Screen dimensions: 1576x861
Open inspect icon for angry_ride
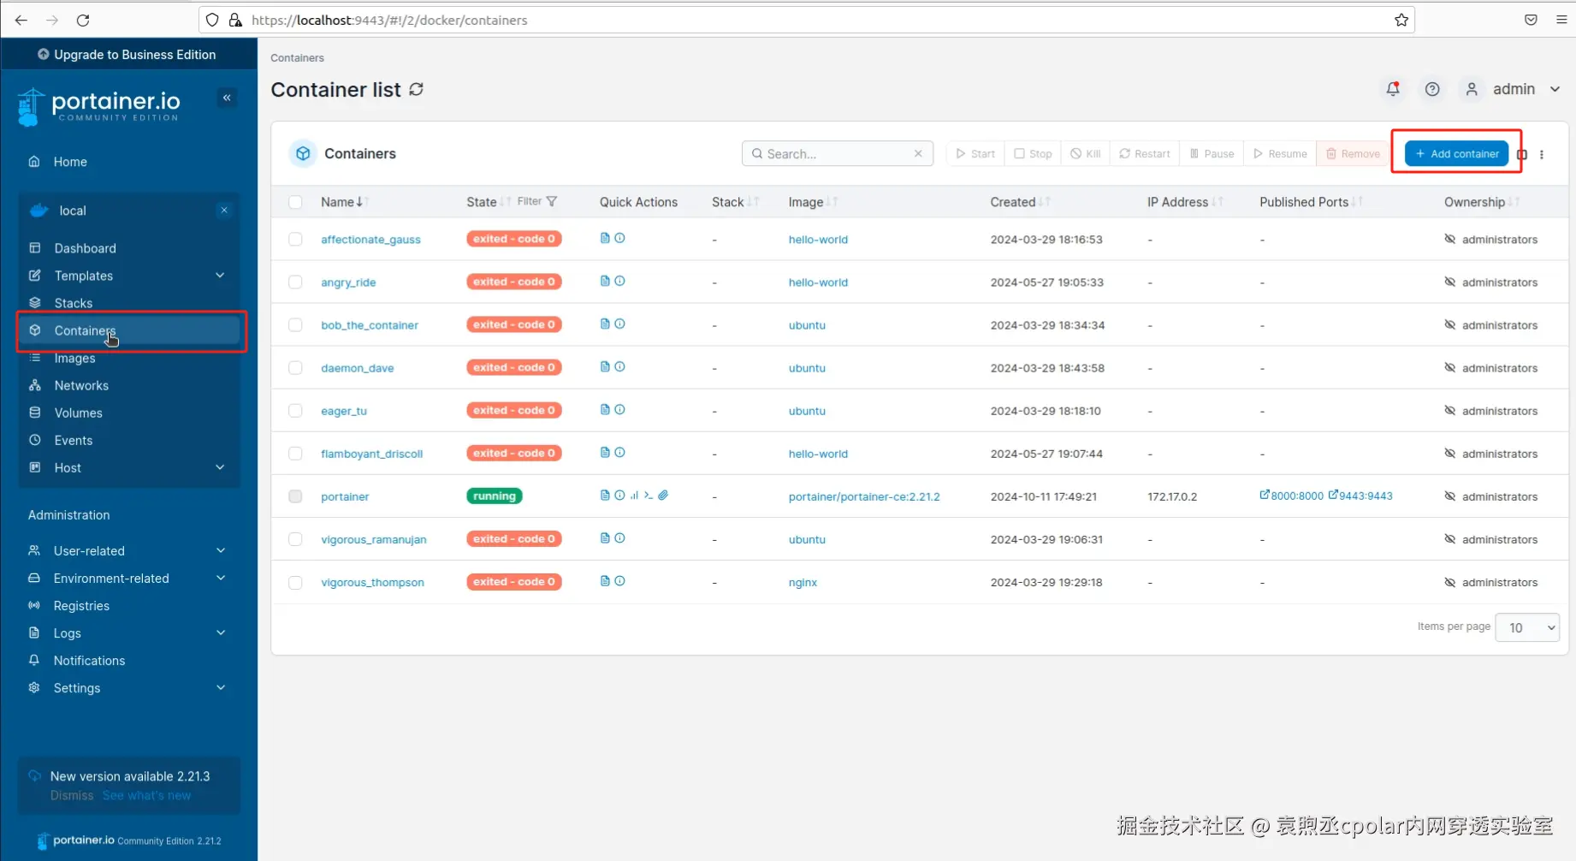620,281
